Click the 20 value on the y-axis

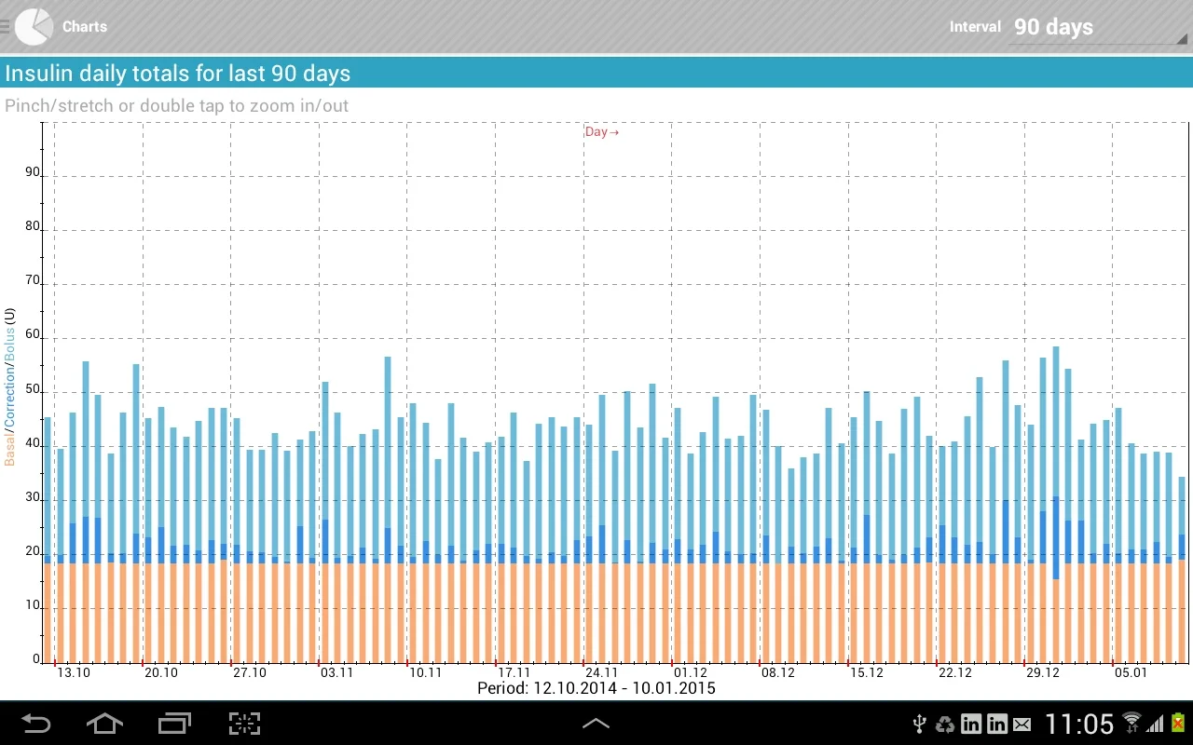33,551
